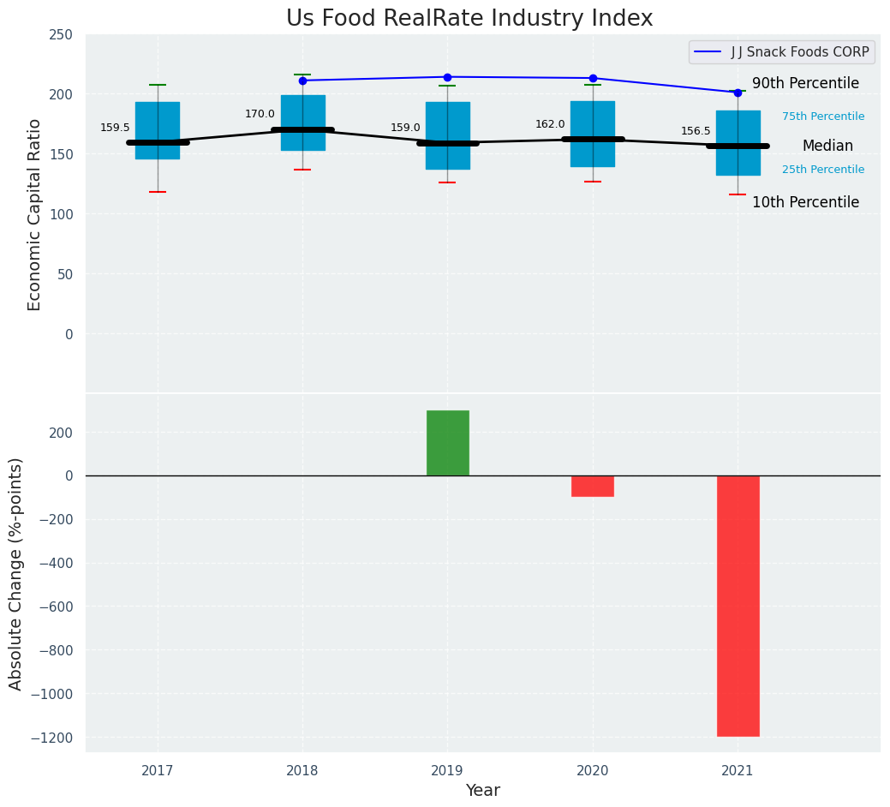Image resolution: width=890 pixels, height=807 pixels.
Task: Click the Median annotation text
Action: pos(827,146)
